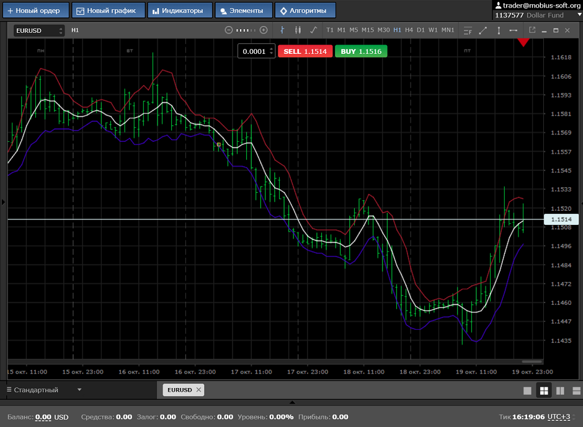Click the UTC+3 time zone link
This screenshot has height=427, width=583.
tap(558, 417)
